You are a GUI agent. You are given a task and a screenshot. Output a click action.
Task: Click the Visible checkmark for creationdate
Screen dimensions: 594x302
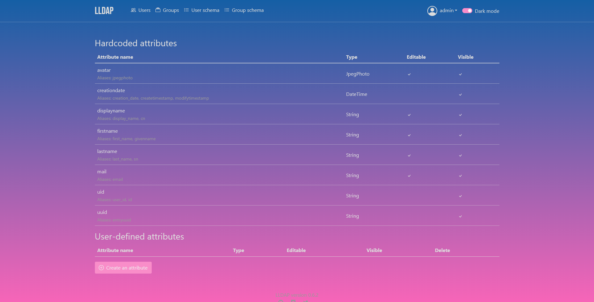[460, 95]
